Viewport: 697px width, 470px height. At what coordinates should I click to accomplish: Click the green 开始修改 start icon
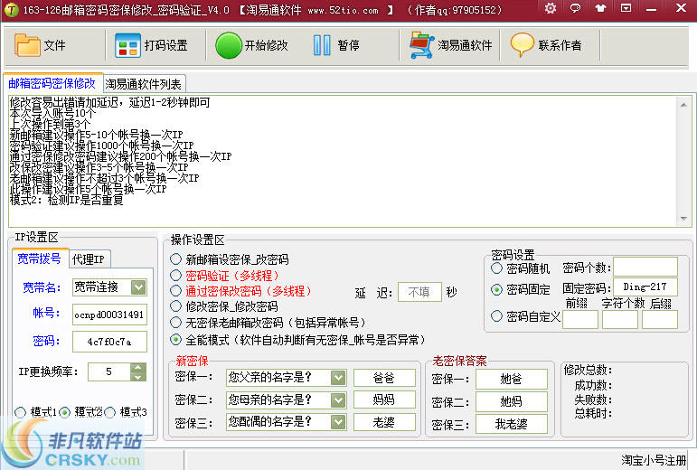(x=228, y=45)
